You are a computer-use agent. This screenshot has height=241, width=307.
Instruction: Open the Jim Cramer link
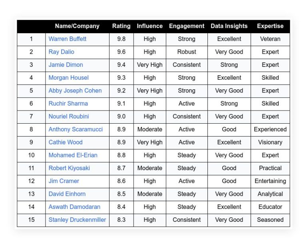(64, 181)
